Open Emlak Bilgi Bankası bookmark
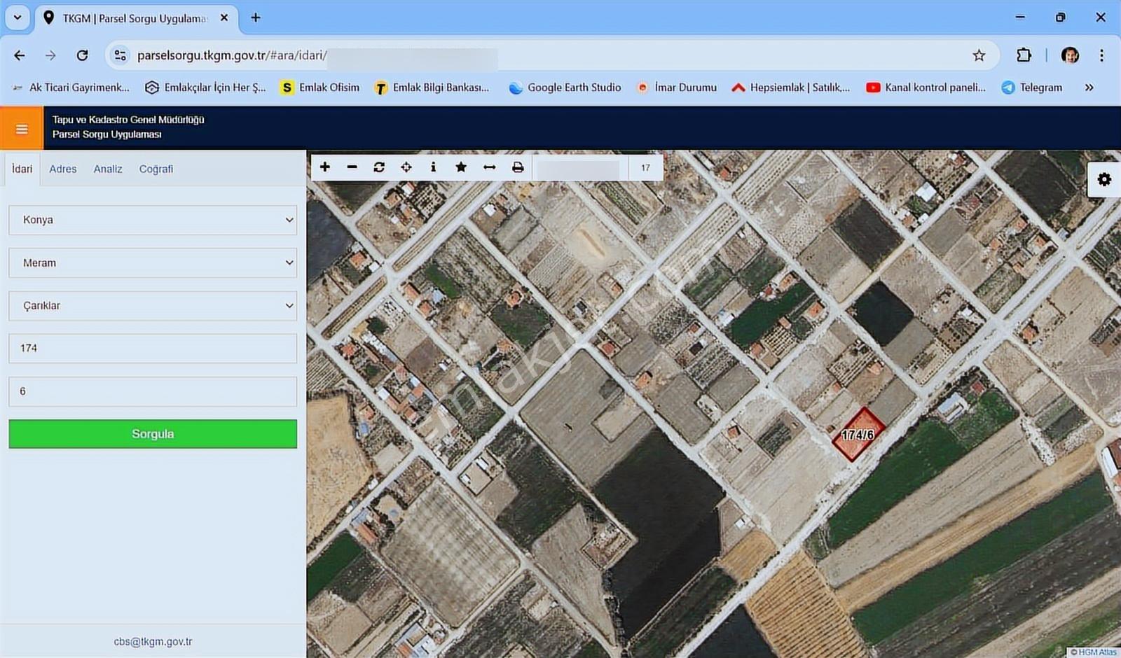The height and width of the screenshot is (658, 1121). click(x=432, y=87)
